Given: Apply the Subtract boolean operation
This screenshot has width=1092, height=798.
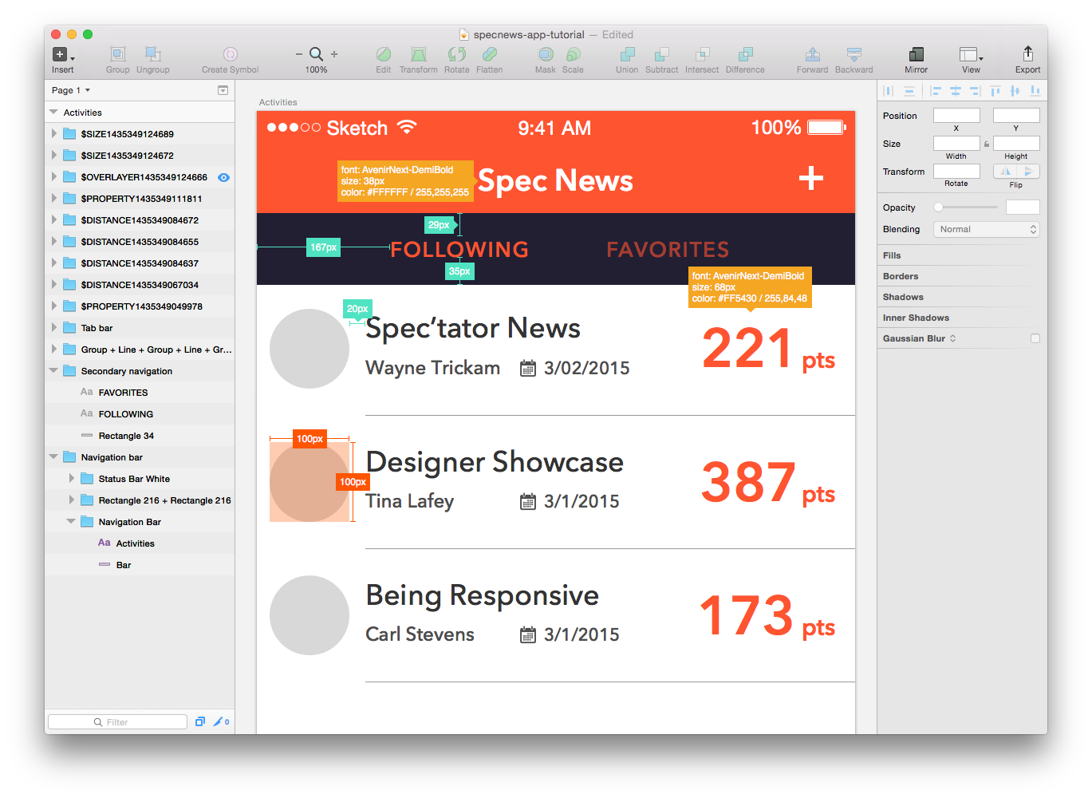Looking at the screenshot, I should click(x=662, y=54).
